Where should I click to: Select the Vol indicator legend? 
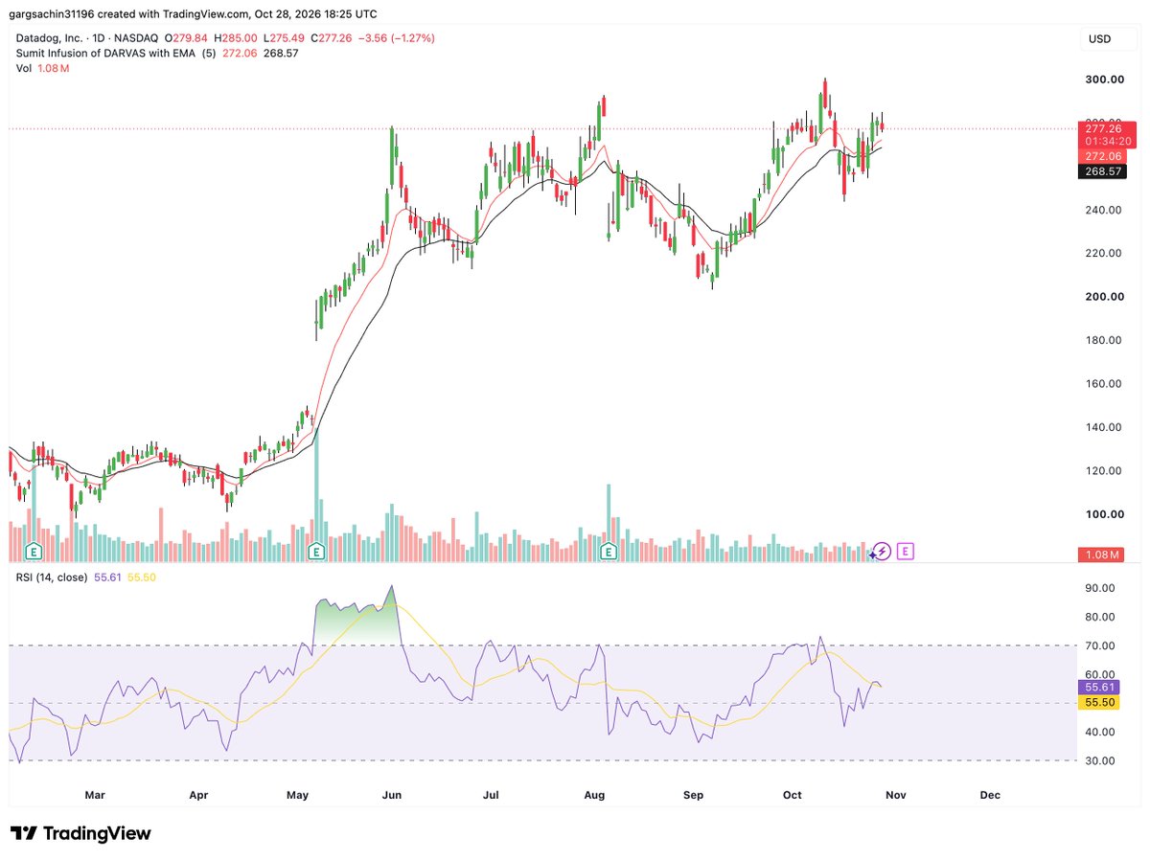coord(23,69)
